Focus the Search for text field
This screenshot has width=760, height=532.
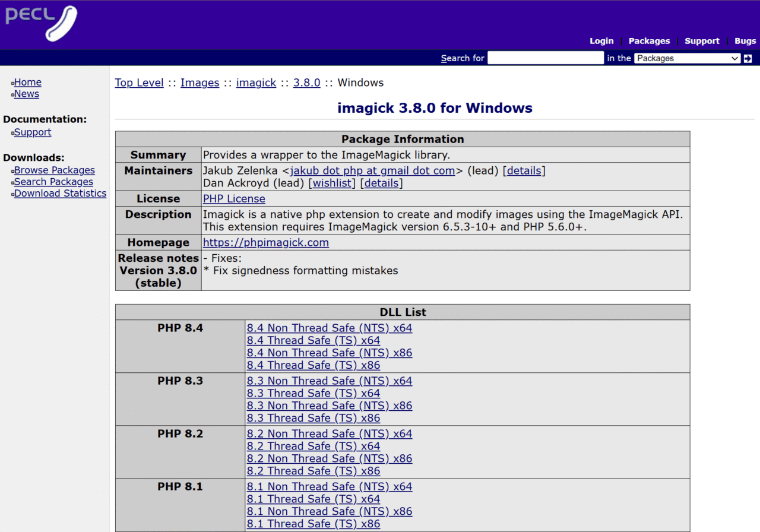click(x=545, y=58)
